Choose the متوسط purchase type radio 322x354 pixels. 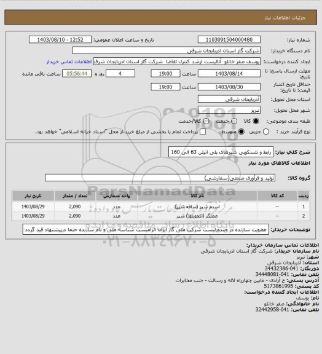point(241,132)
